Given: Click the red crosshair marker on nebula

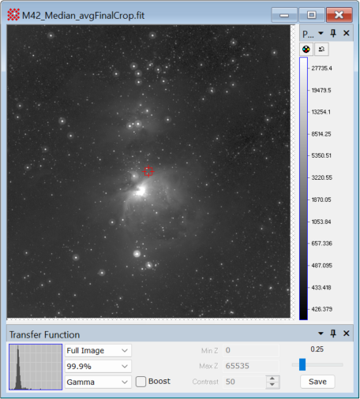Looking at the screenshot, I should tap(148, 172).
